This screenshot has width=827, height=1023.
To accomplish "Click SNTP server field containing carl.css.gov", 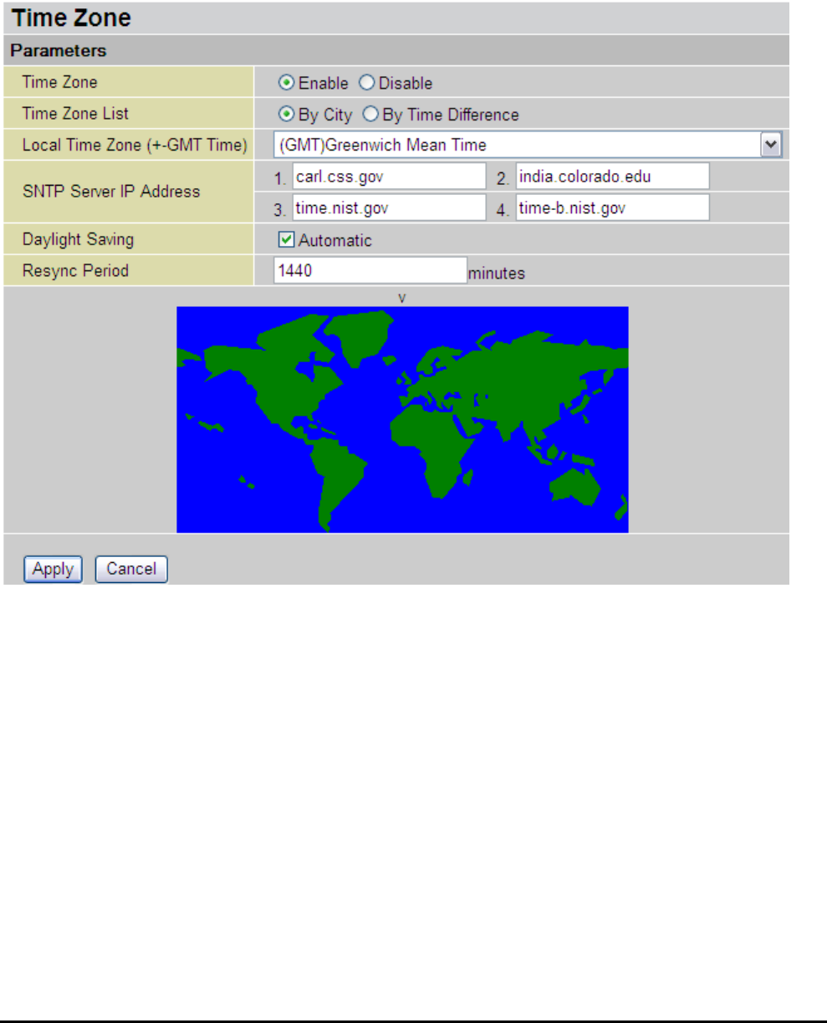I will [388, 176].
